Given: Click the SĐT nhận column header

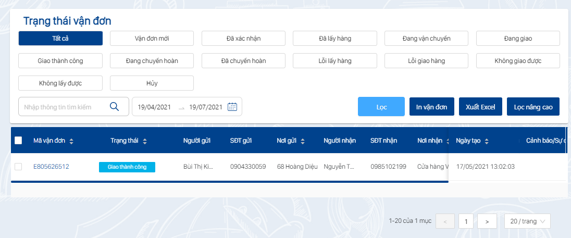Looking at the screenshot, I should point(384,141).
